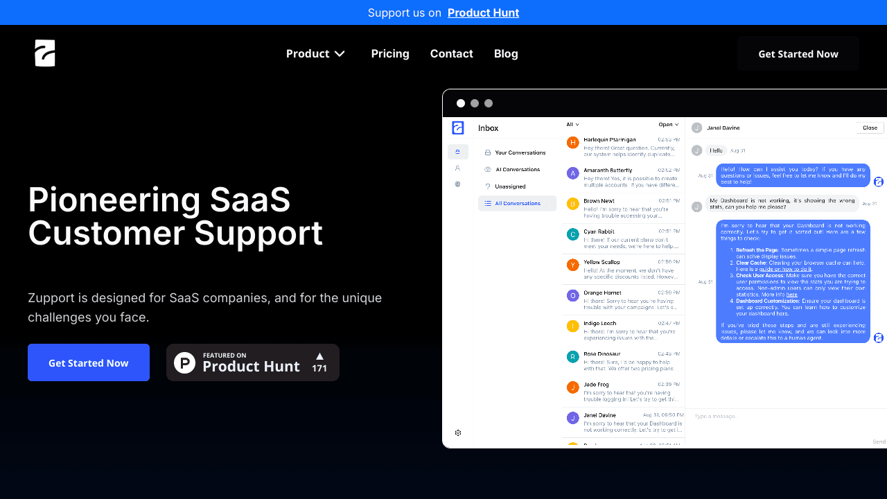
Task: Go to the Pricing page
Action: point(390,53)
